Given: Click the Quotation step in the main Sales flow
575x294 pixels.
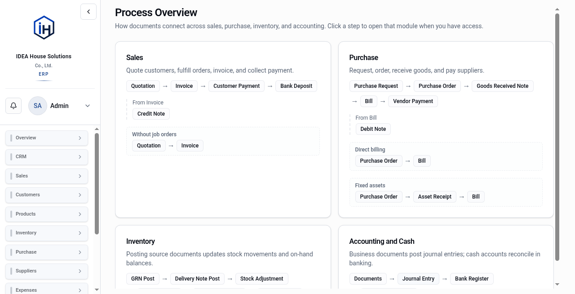Looking at the screenshot, I should pos(143,86).
